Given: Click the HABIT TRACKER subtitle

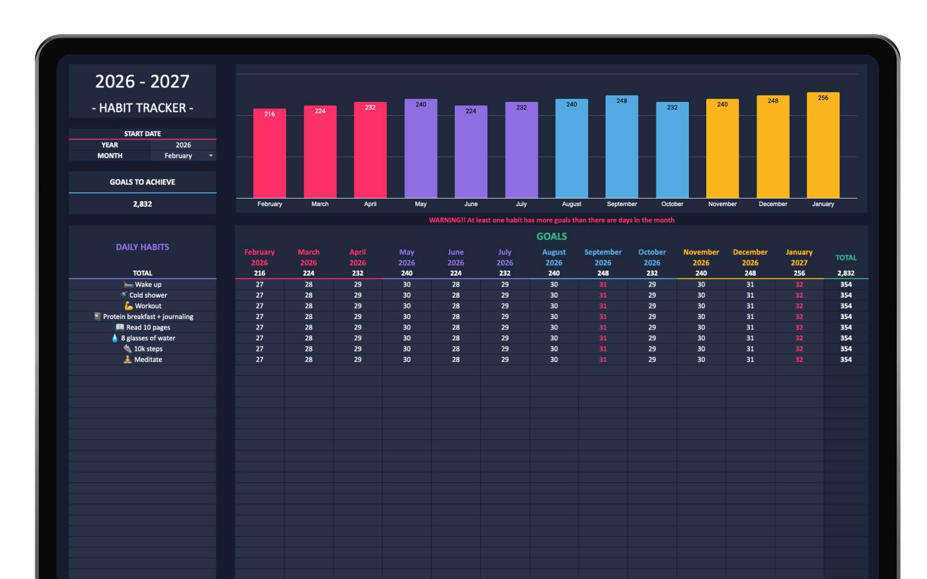Looking at the screenshot, I should coord(143,108).
